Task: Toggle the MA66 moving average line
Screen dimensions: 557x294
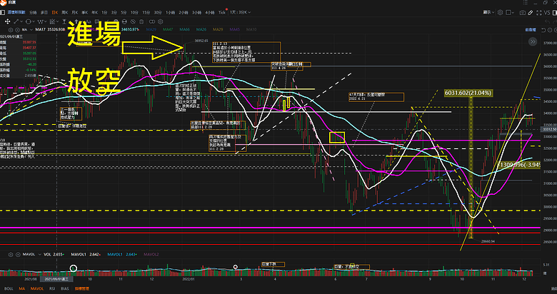Action: click(x=184, y=29)
